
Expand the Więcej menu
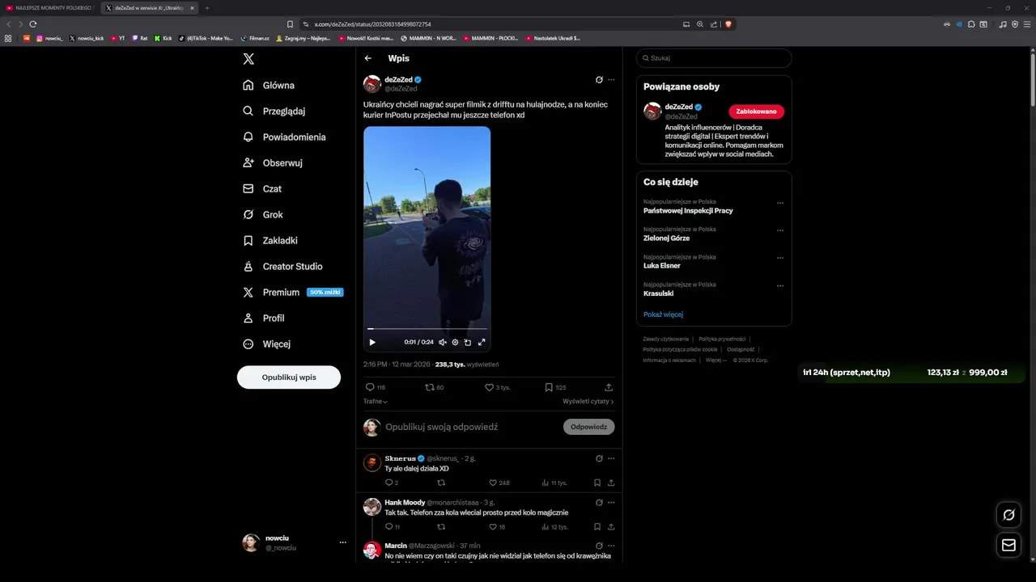click(x=266, y=344)
